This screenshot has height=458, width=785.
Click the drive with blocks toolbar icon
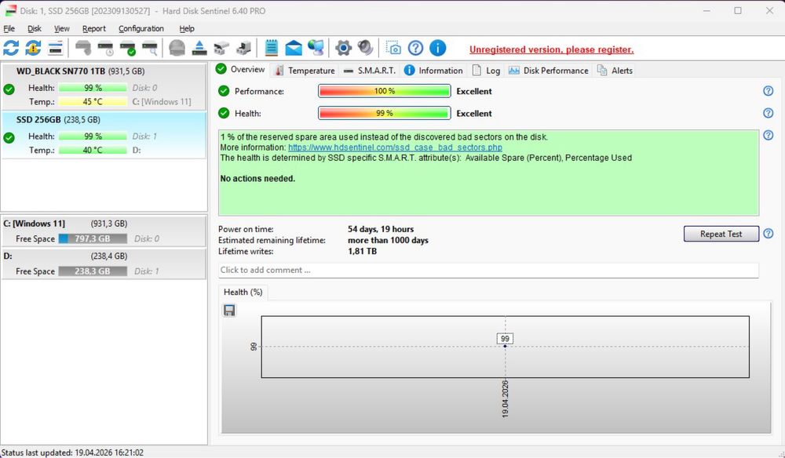click(221, 48)
